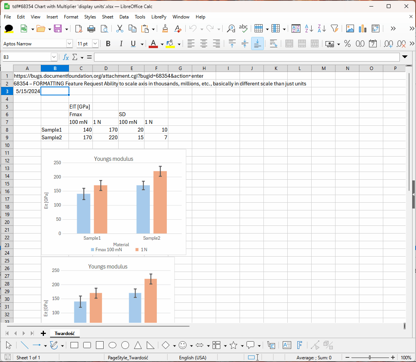416x362 pixels.
Task: Open the Select Function sum dropdown arrow
Action: click(x=82, y=57)
